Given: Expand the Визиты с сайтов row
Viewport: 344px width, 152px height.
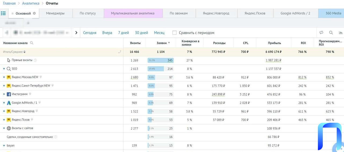Looking at the screenshot, I should point(4,128).
